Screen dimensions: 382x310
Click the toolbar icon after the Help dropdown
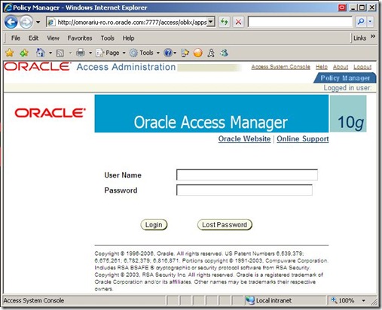click(x=185, y=53)
